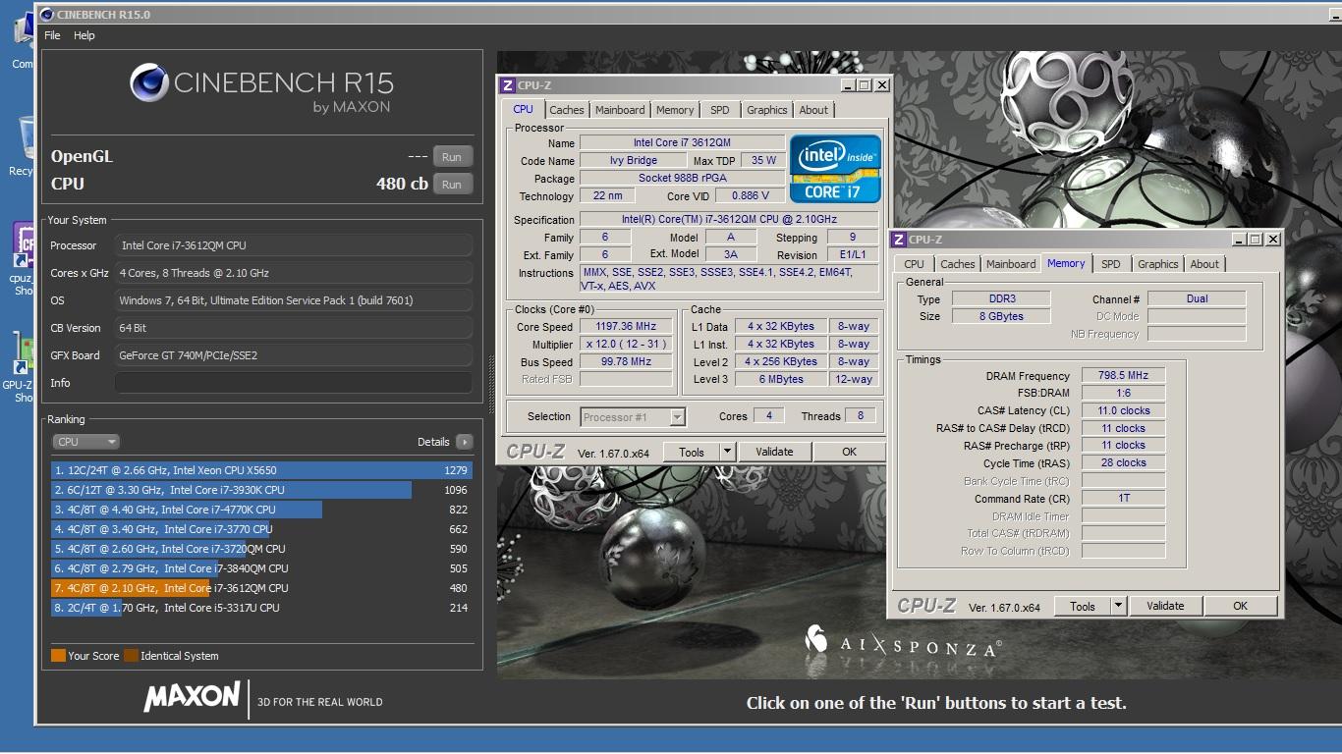Expand the ranking Details arrow button
Screen dimensions: 1342x754
tap(465, 442)
